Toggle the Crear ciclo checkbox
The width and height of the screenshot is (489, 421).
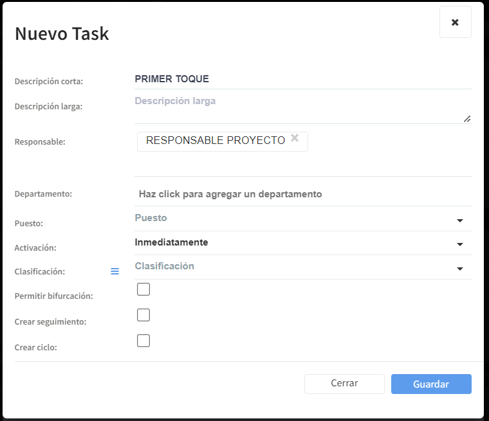click(x=143, y=341)
